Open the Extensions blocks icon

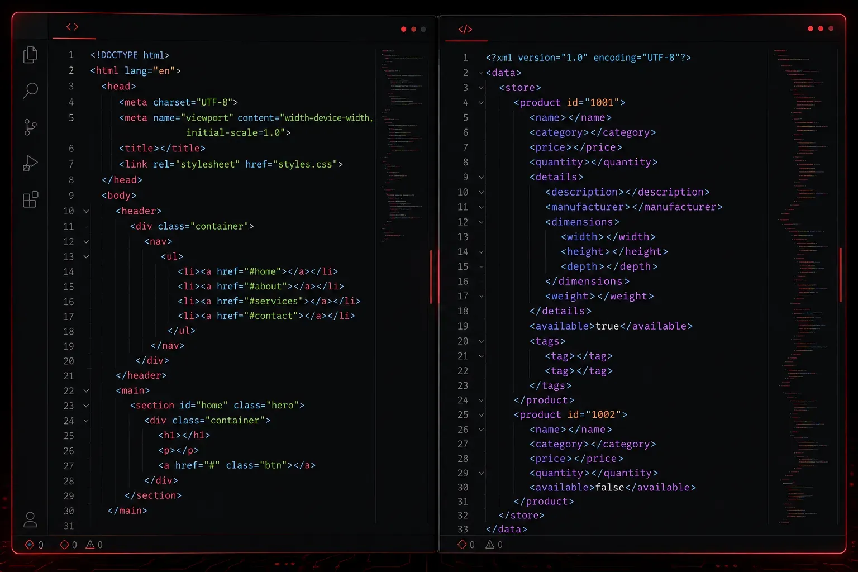[x=30, y=199]
